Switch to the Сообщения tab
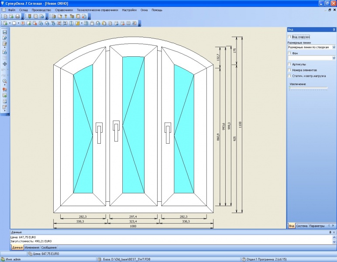Screen dimensions: 337x262 tap(49, 248)
